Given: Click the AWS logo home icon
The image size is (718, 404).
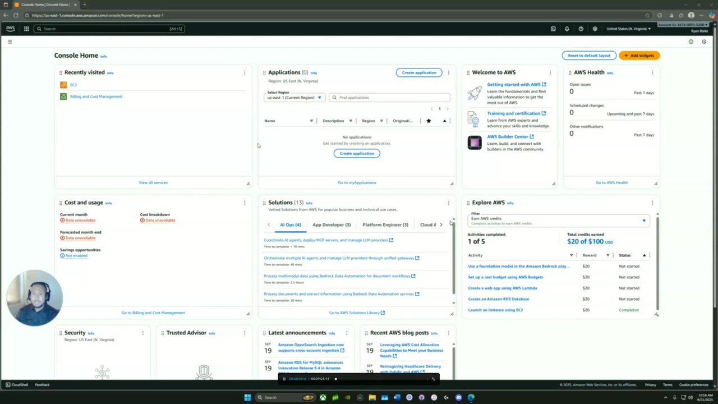Looking at the screenshot, I should point(11,29).
